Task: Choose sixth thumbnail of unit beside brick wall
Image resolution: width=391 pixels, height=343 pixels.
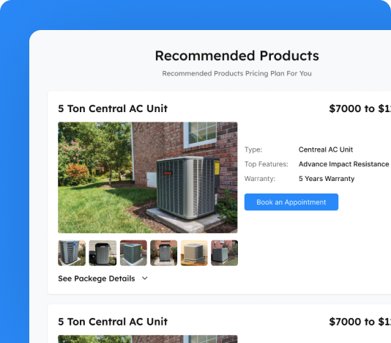Action: [x=225, y=253]
